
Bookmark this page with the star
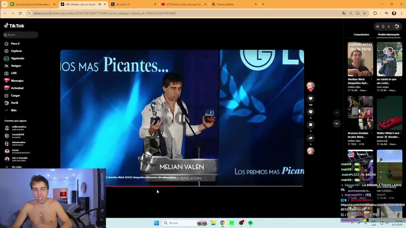[x=364, y=13]
